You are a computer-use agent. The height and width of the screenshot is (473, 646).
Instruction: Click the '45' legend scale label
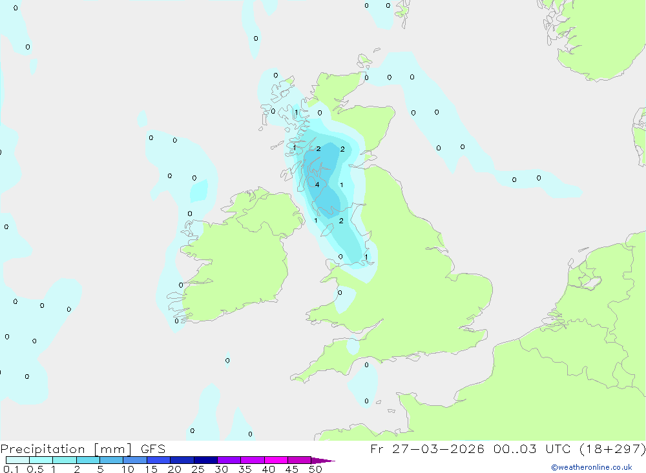point(292,469)
